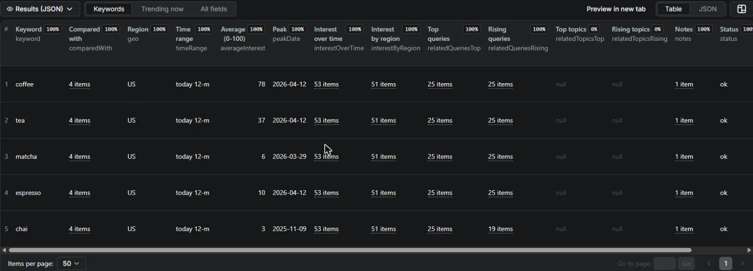This screenshot has width=753, height=271.
Task: Click the horizontal scrollbar thumb
Action: click(350, 250)
